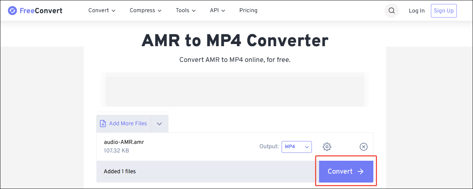This screenshot has width=473, height=189.
Task: Start conversion with the Convert button
Action: click(x=346, y=171)
